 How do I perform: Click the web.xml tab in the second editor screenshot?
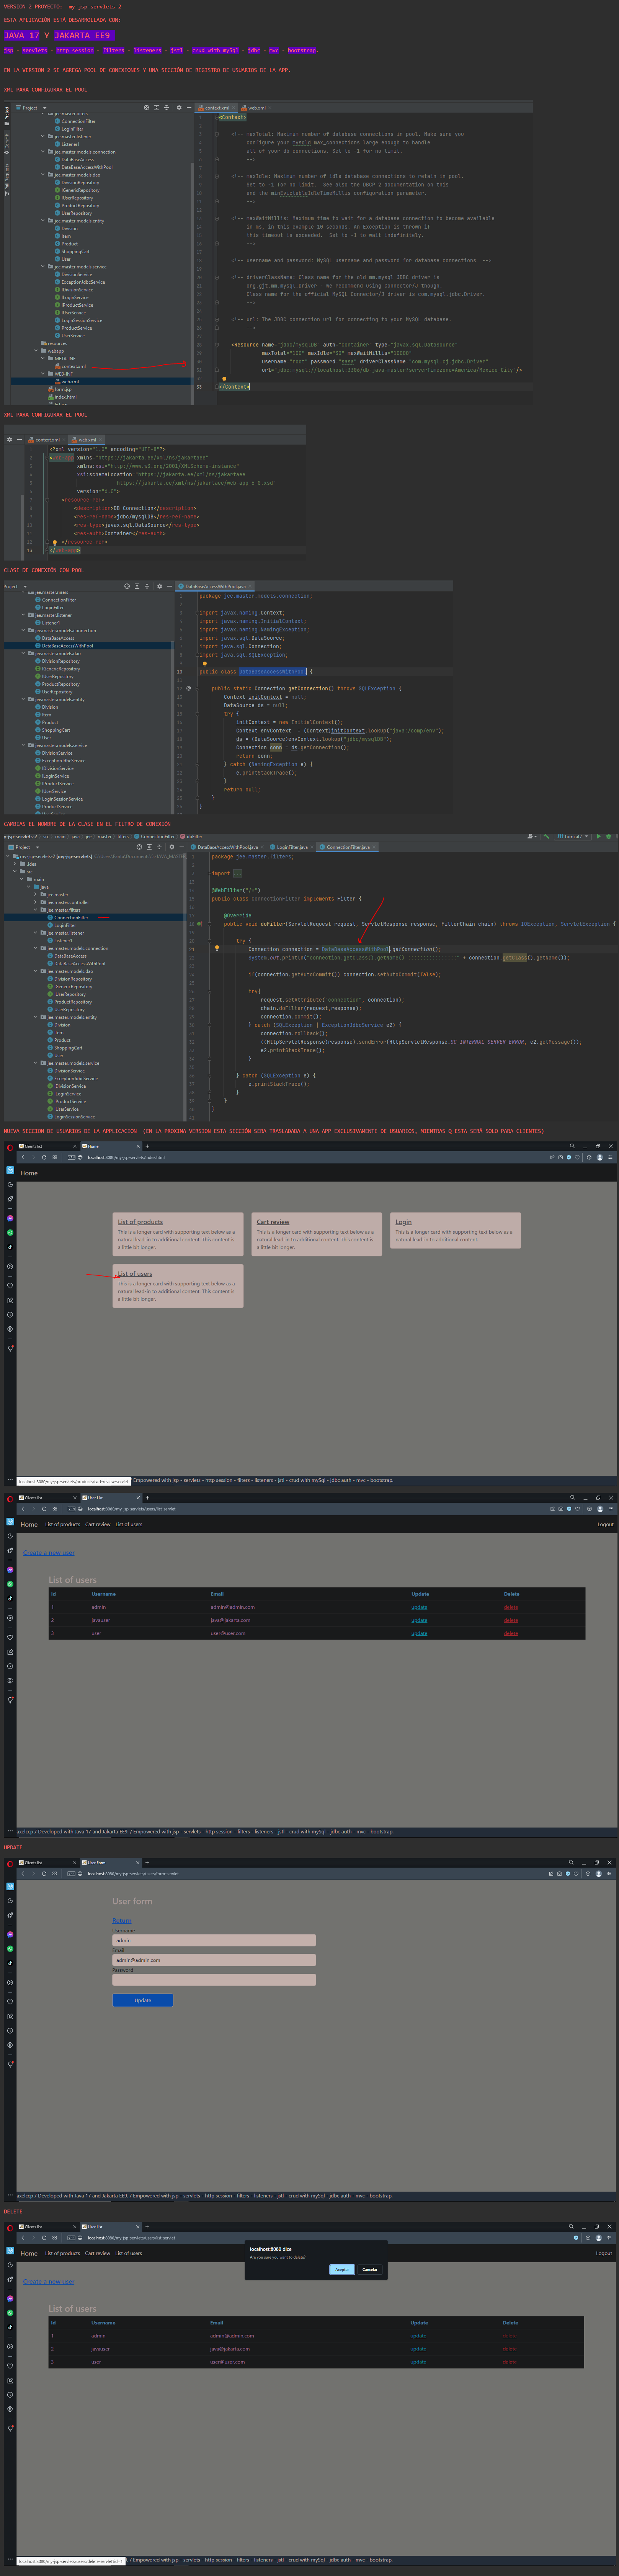[x=86, y=439]
